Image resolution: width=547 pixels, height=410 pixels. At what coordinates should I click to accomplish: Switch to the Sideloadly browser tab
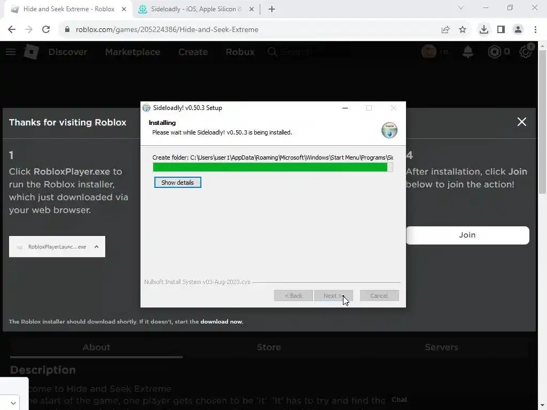pos(196,9)
